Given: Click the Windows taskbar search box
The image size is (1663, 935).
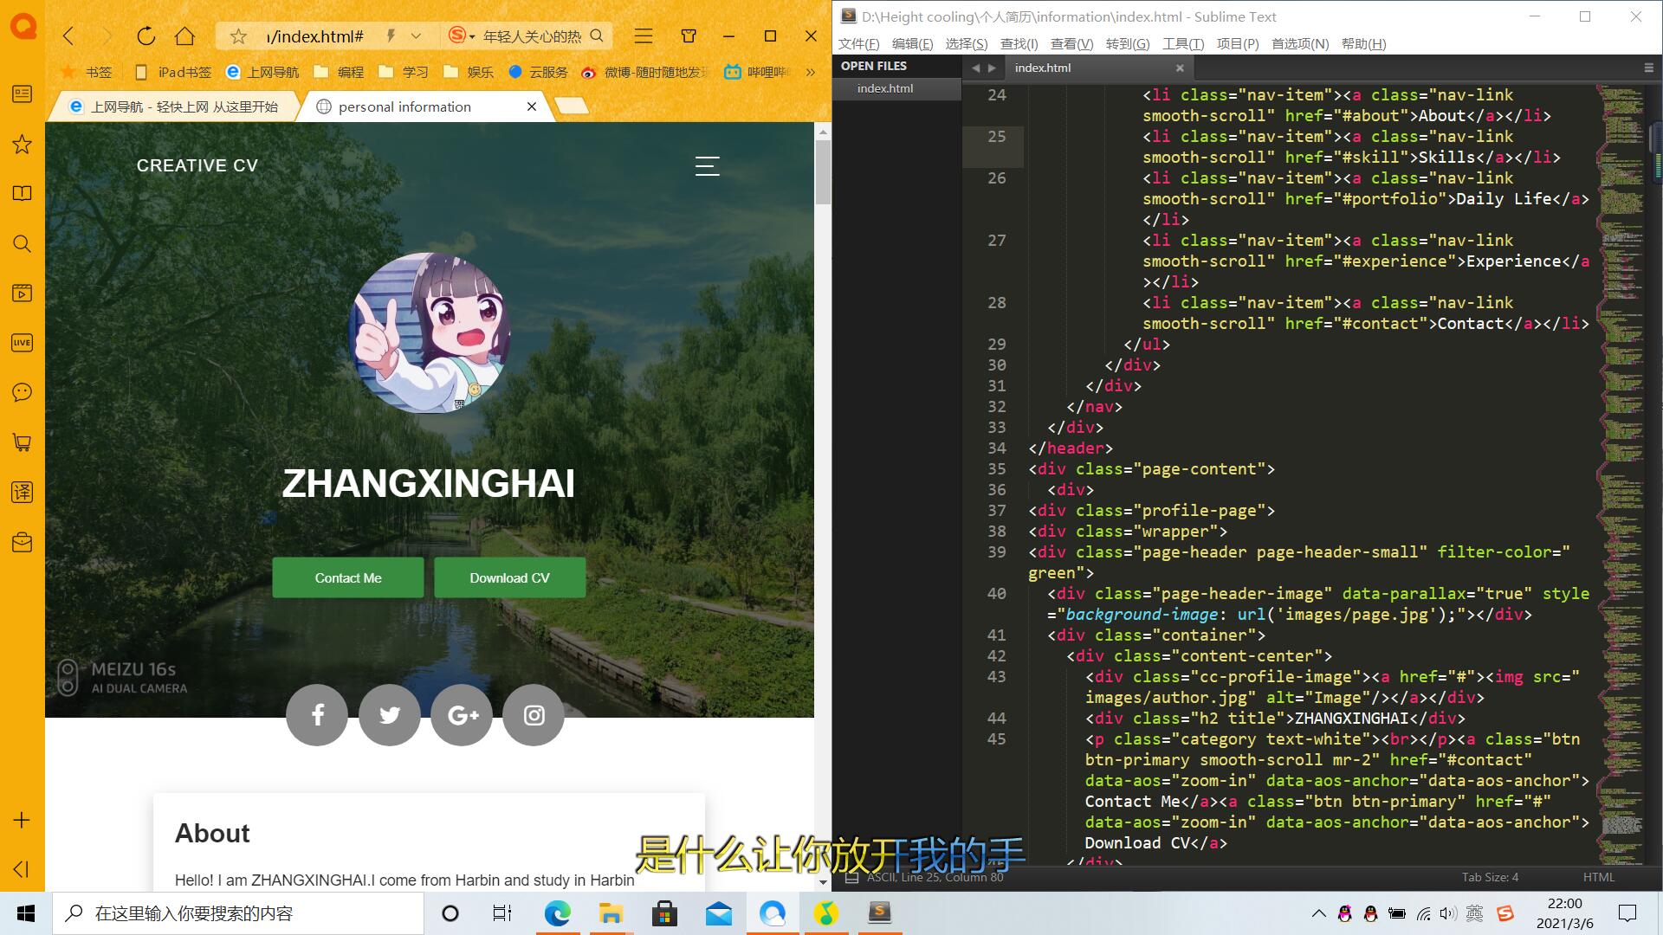Looking at the screenshot, I should click(x=238, y=913).
